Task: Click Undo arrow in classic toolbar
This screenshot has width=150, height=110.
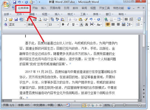Action: pyautogui.click(x=91, y=19)
